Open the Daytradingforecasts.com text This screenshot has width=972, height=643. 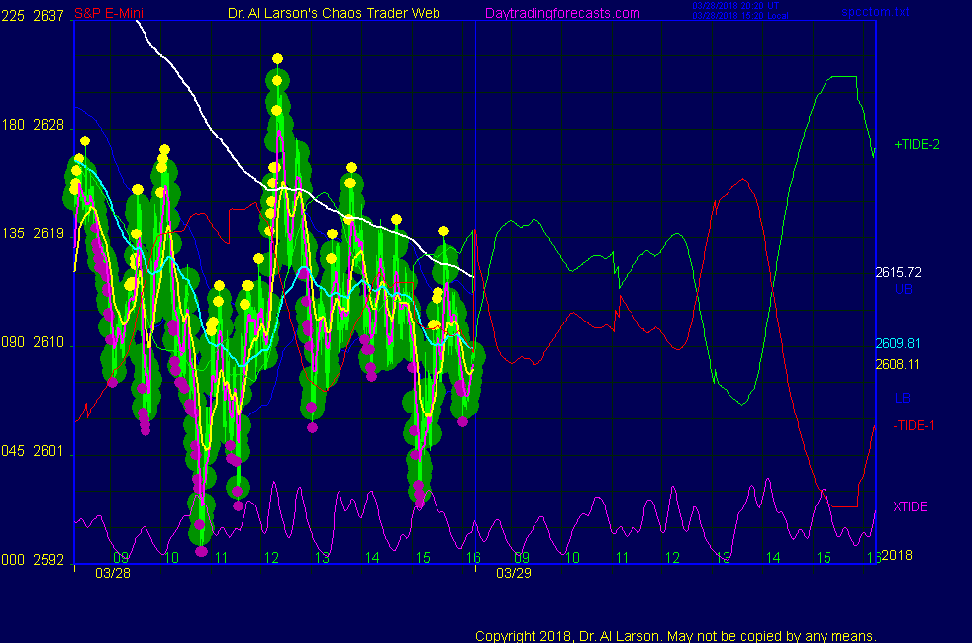coord(562,13)
